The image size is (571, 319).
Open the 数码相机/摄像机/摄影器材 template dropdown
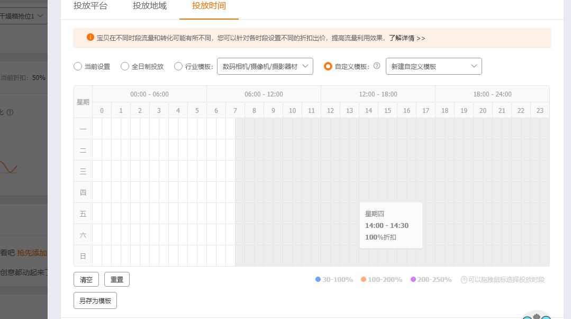click(265, 66)
